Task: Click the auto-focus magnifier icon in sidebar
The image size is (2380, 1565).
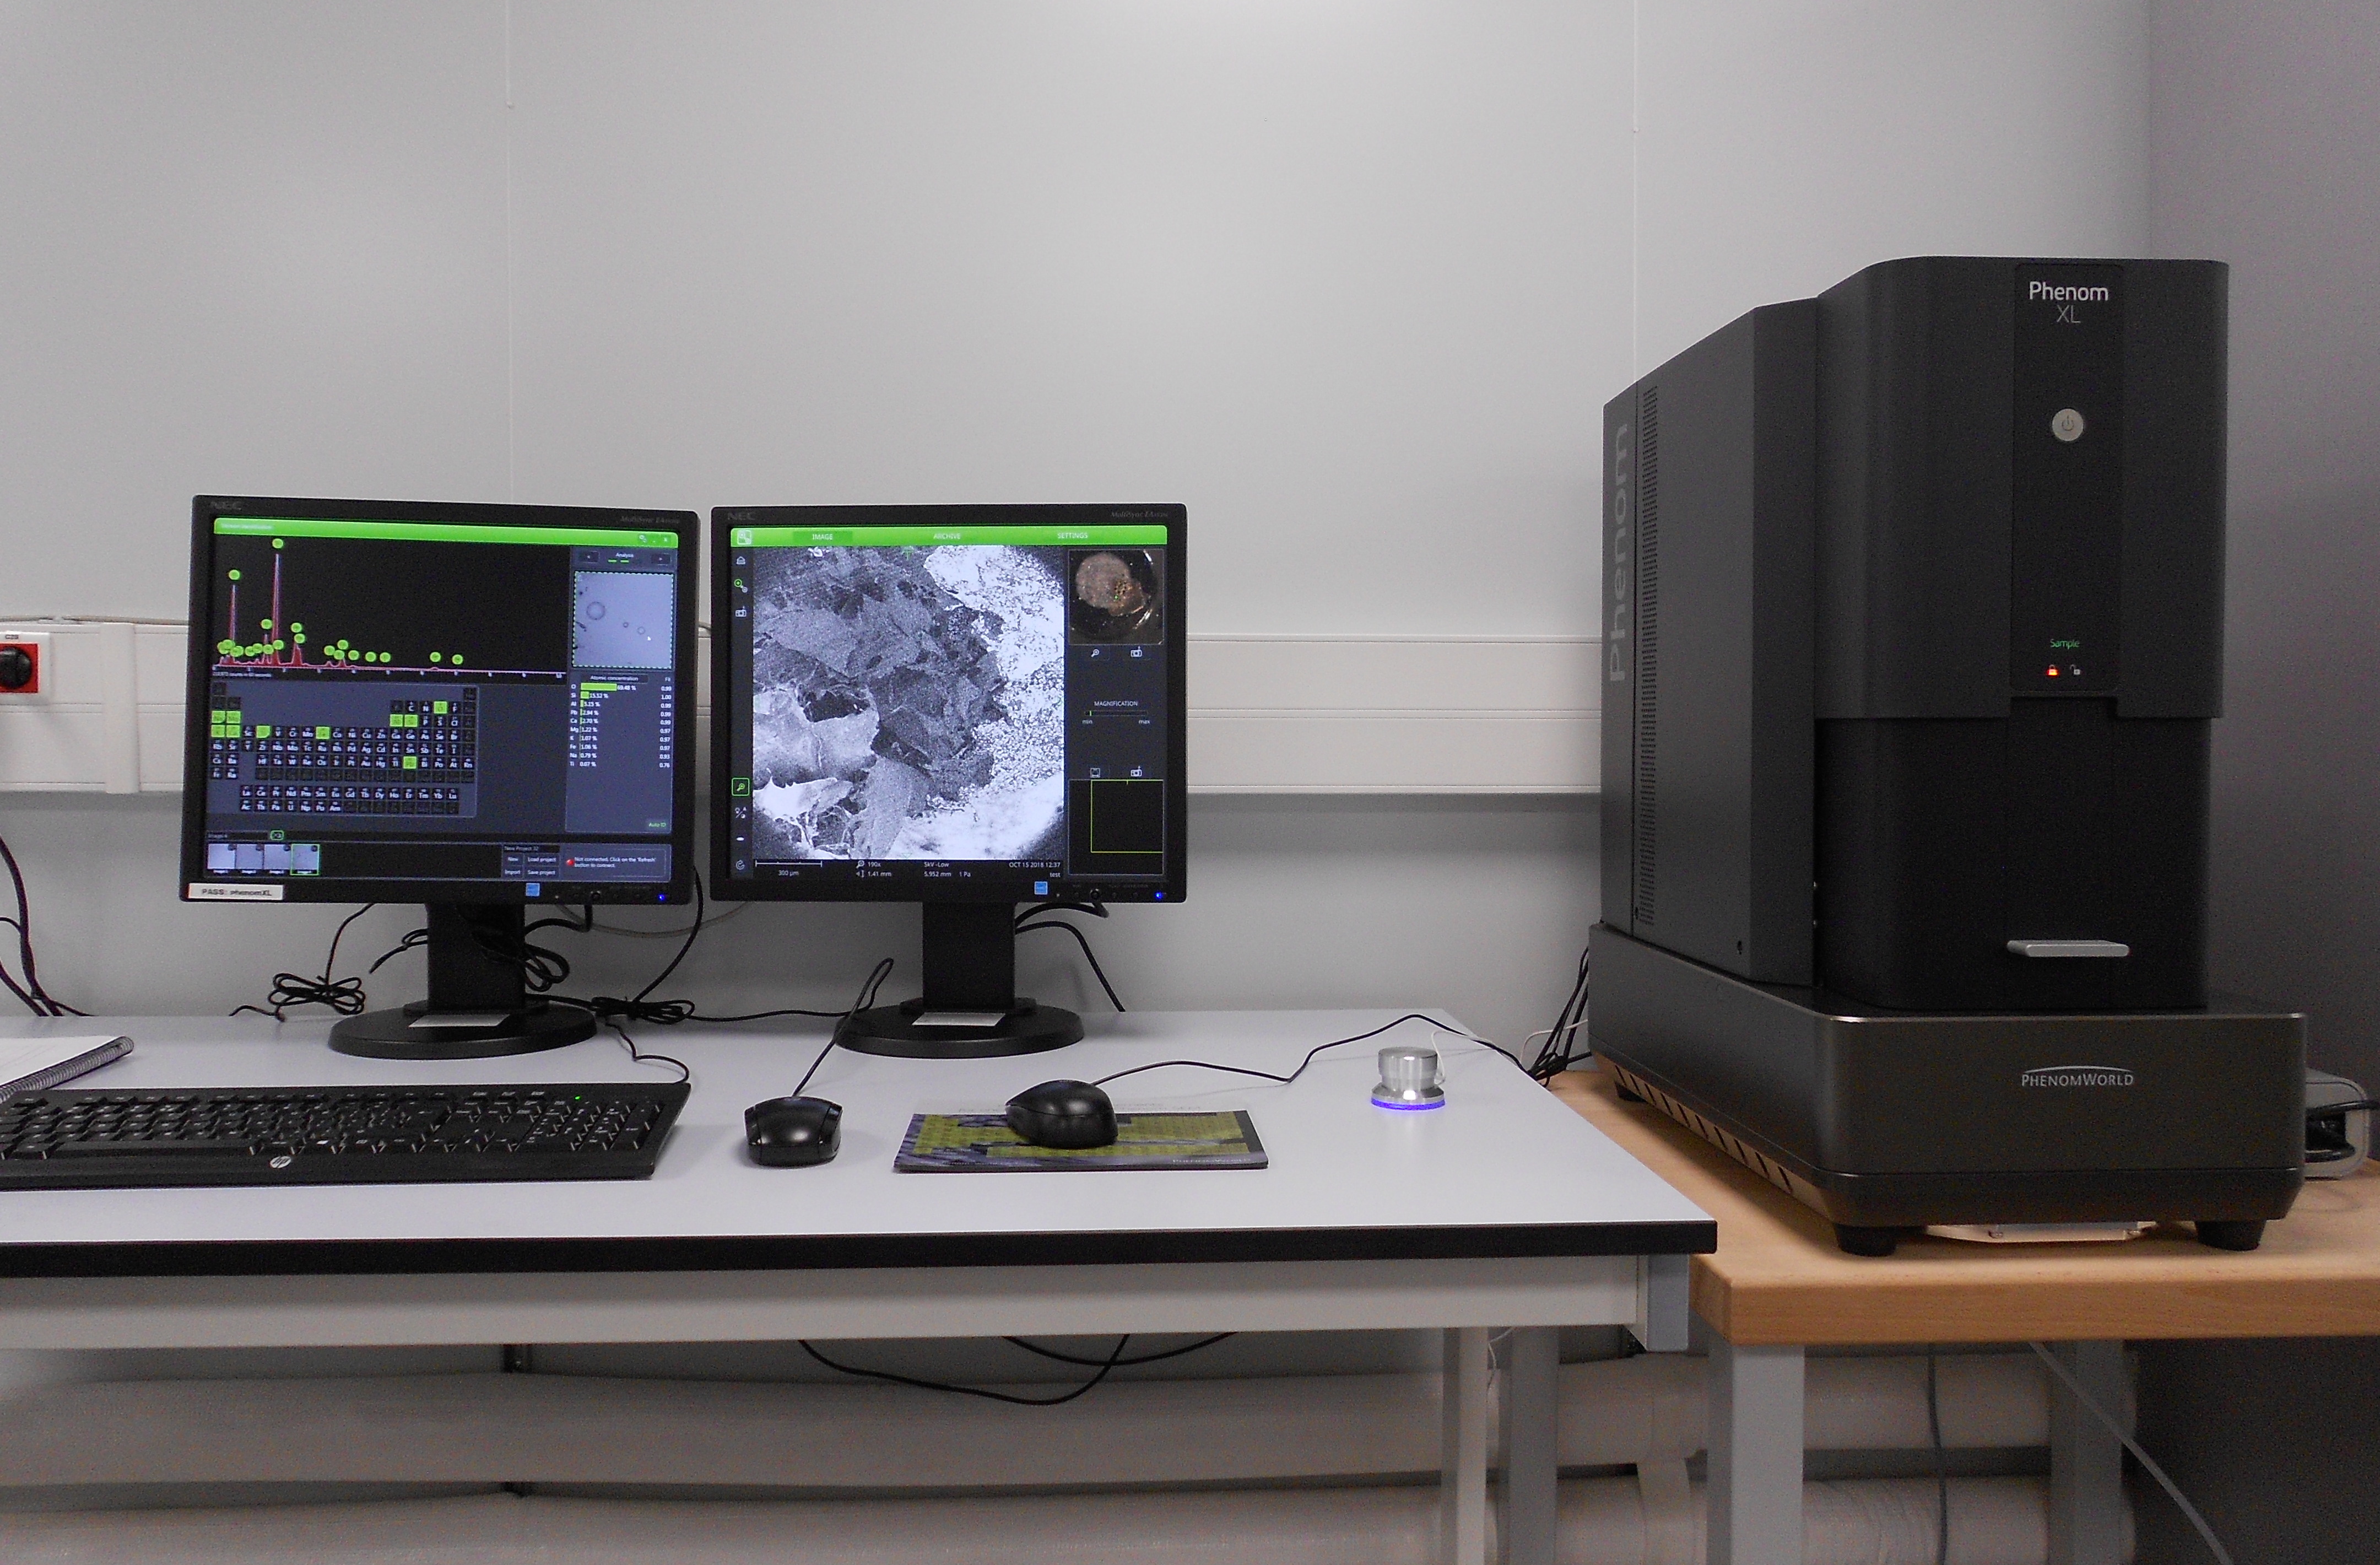Action: click(x=741, y=586)
